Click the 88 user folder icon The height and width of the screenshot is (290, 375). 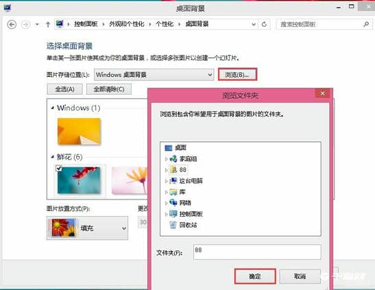coord(173,170)
